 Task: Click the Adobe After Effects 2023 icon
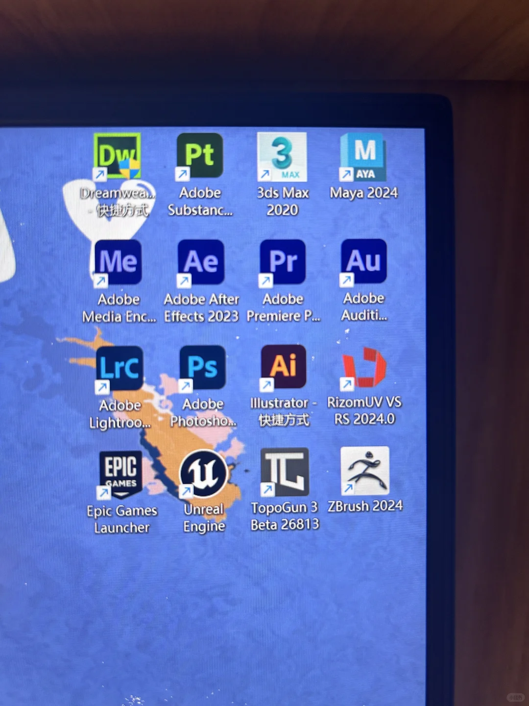[x=201, y=262]
